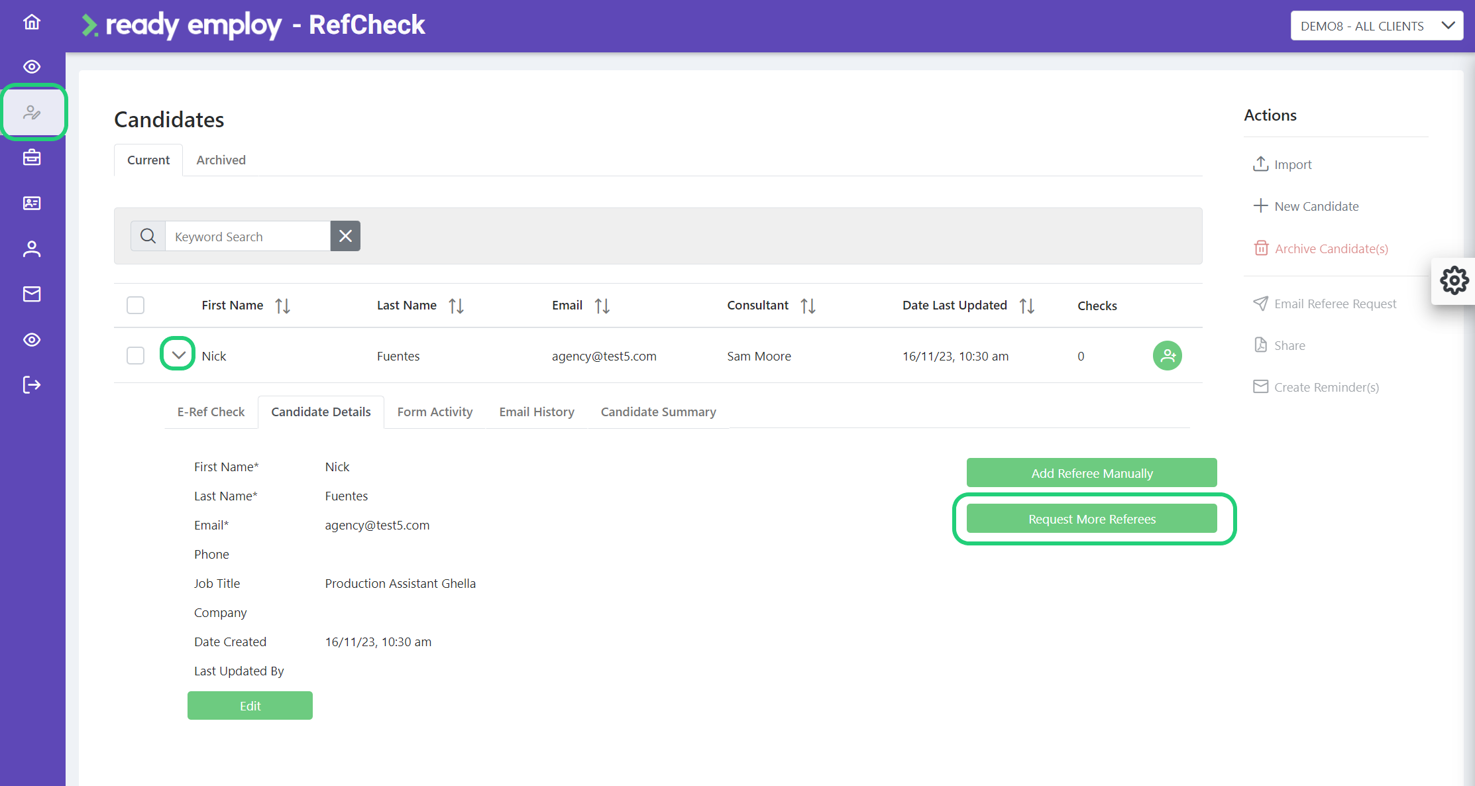Open the DEMO8 - ALL CLIENTS dropdown

pyautogui.click(x=1376, y=26)
